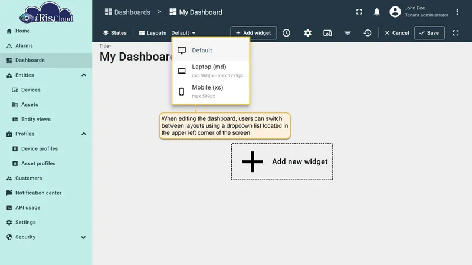Open Assets under Entities
The width and height of the screenshot is (472, 265).
[46, 105]
